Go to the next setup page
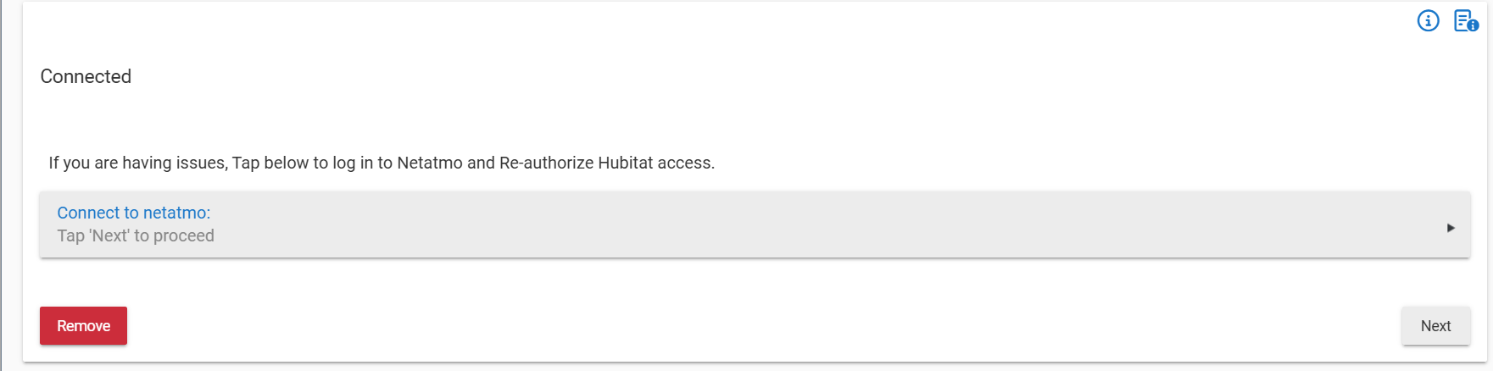Screen dimensions: 1493x371 (x=1435, y=326)
